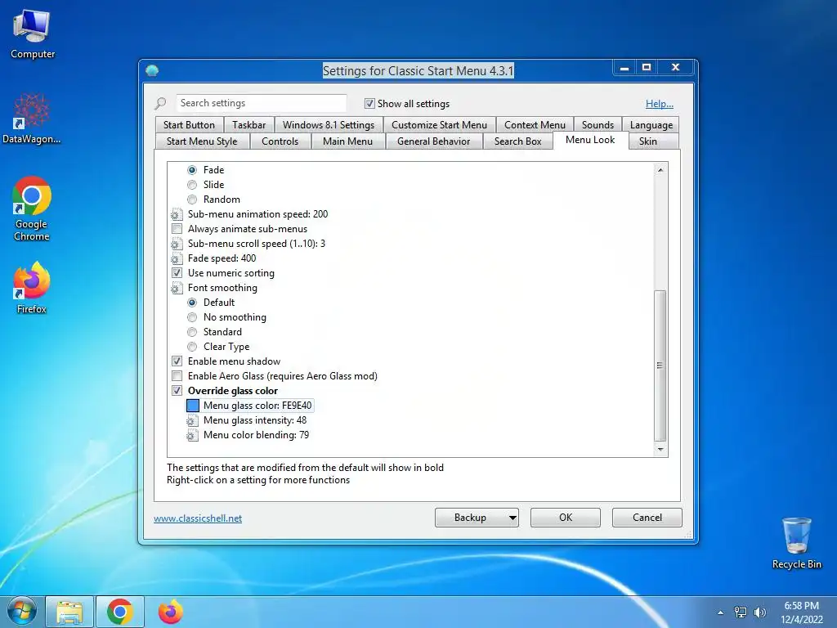Open the DataWagon desktop shortcut

coord(32,119)
